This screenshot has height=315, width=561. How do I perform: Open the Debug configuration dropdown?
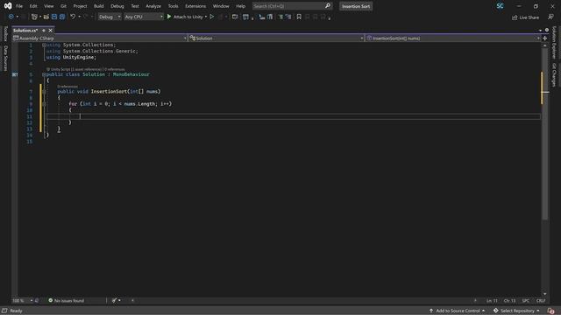[109, 17]
